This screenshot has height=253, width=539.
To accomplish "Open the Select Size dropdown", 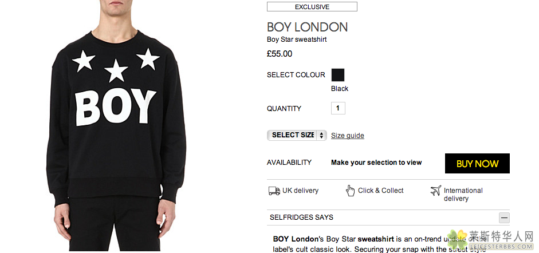I will tap(297, 135).
